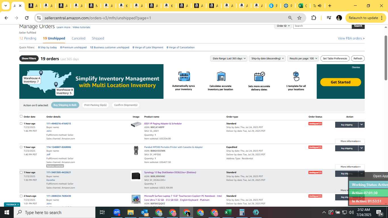Show hidden system tray icons

[x=324, y=212]
